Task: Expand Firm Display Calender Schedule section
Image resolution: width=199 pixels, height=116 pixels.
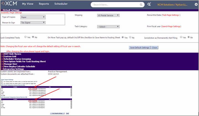Action: coord(2,66)
